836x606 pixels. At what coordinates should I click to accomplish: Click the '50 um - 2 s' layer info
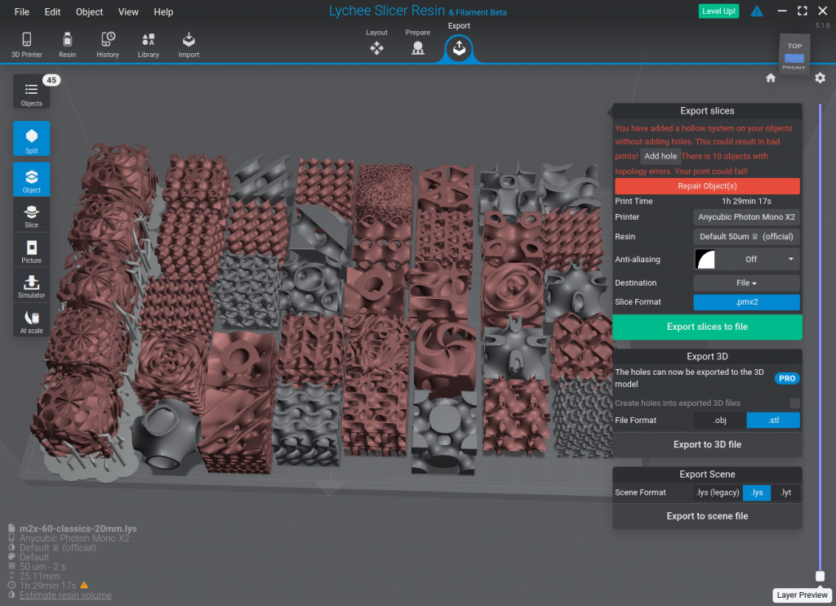pos(42,567)
